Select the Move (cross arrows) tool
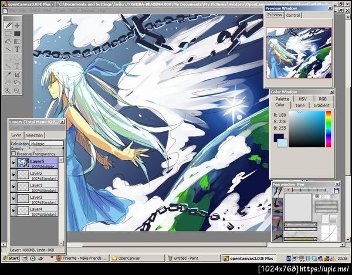 click(x=17, y=25)
